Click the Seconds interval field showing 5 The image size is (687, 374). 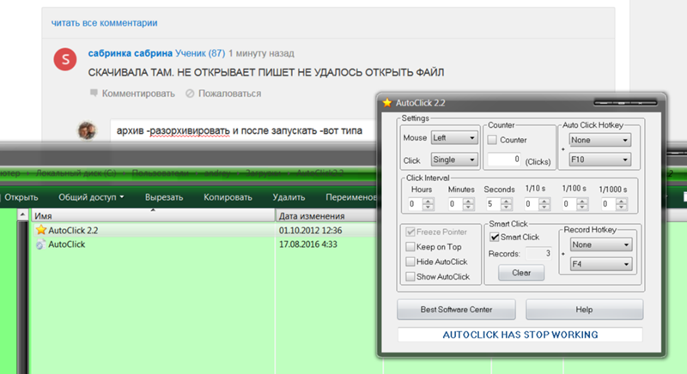(493, 204)
